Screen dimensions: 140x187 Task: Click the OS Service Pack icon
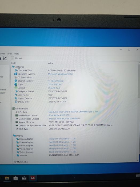(16, 77)
